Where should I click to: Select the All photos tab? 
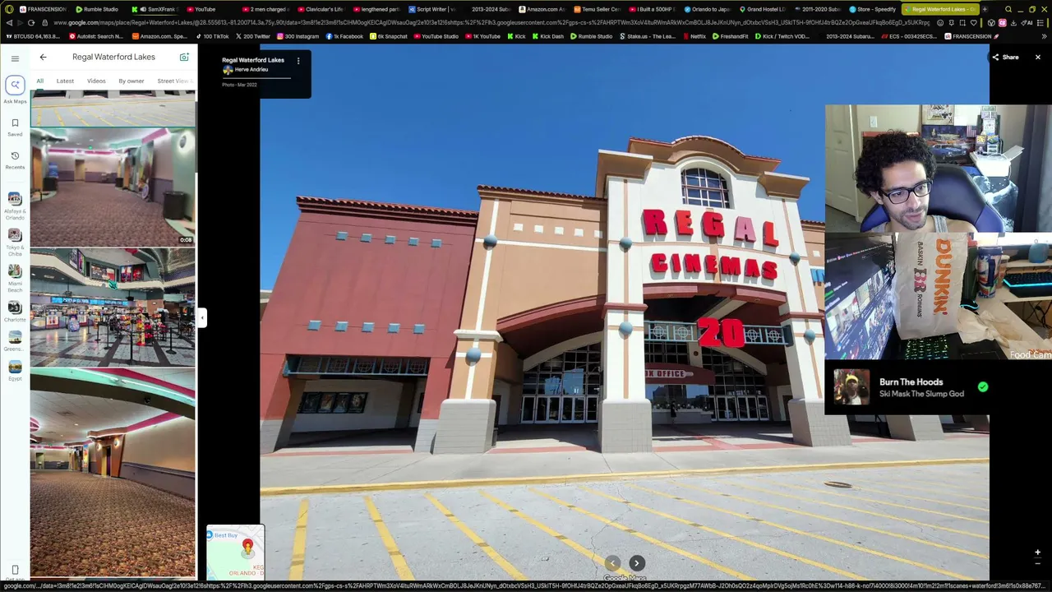click(39, 81)
